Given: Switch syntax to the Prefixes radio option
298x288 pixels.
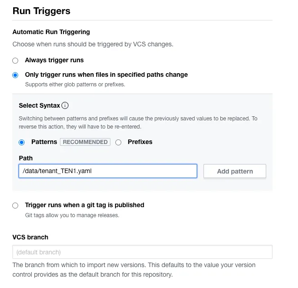Looking at the screenshot, I should (x=119, y=142).
